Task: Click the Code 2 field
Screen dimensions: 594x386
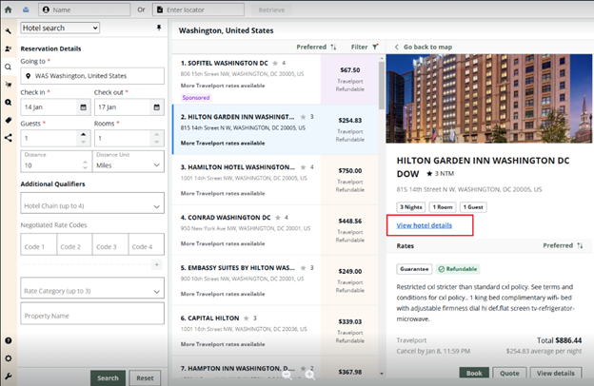Action: point(74,244)
